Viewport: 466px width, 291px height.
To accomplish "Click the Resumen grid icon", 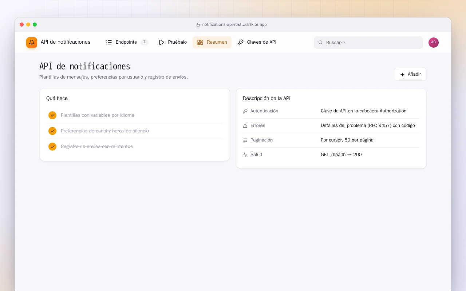I will click(200, 42).
